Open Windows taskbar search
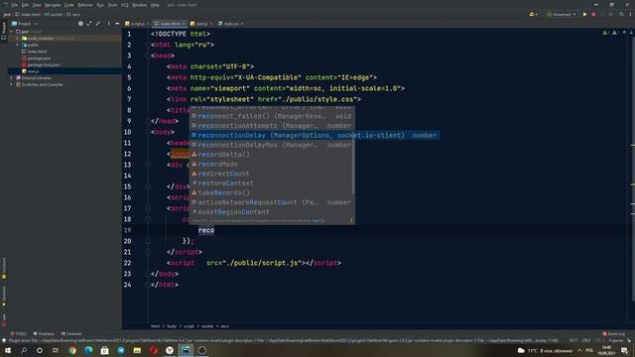The height and width of the screenshot is (357, 635). (x=24, y=350)
